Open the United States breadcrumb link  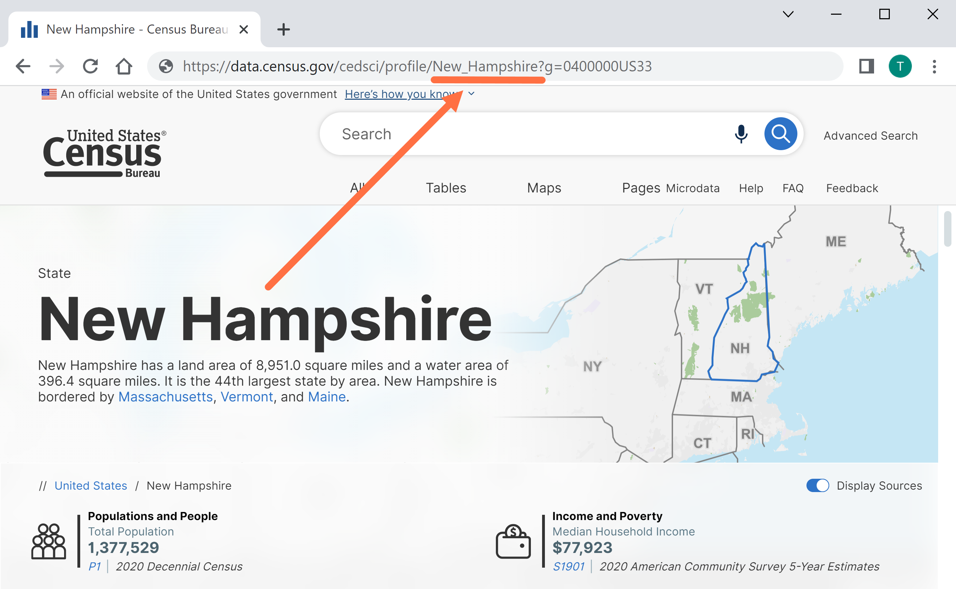click(x=91, y=485)
